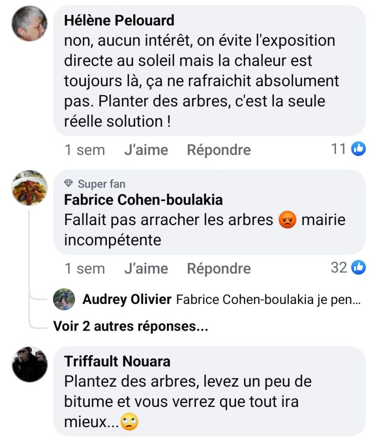This screenshot has width=377, height=439.
Task: Open Hélène Pelouard's profile picture
Action: click(29, 23)
